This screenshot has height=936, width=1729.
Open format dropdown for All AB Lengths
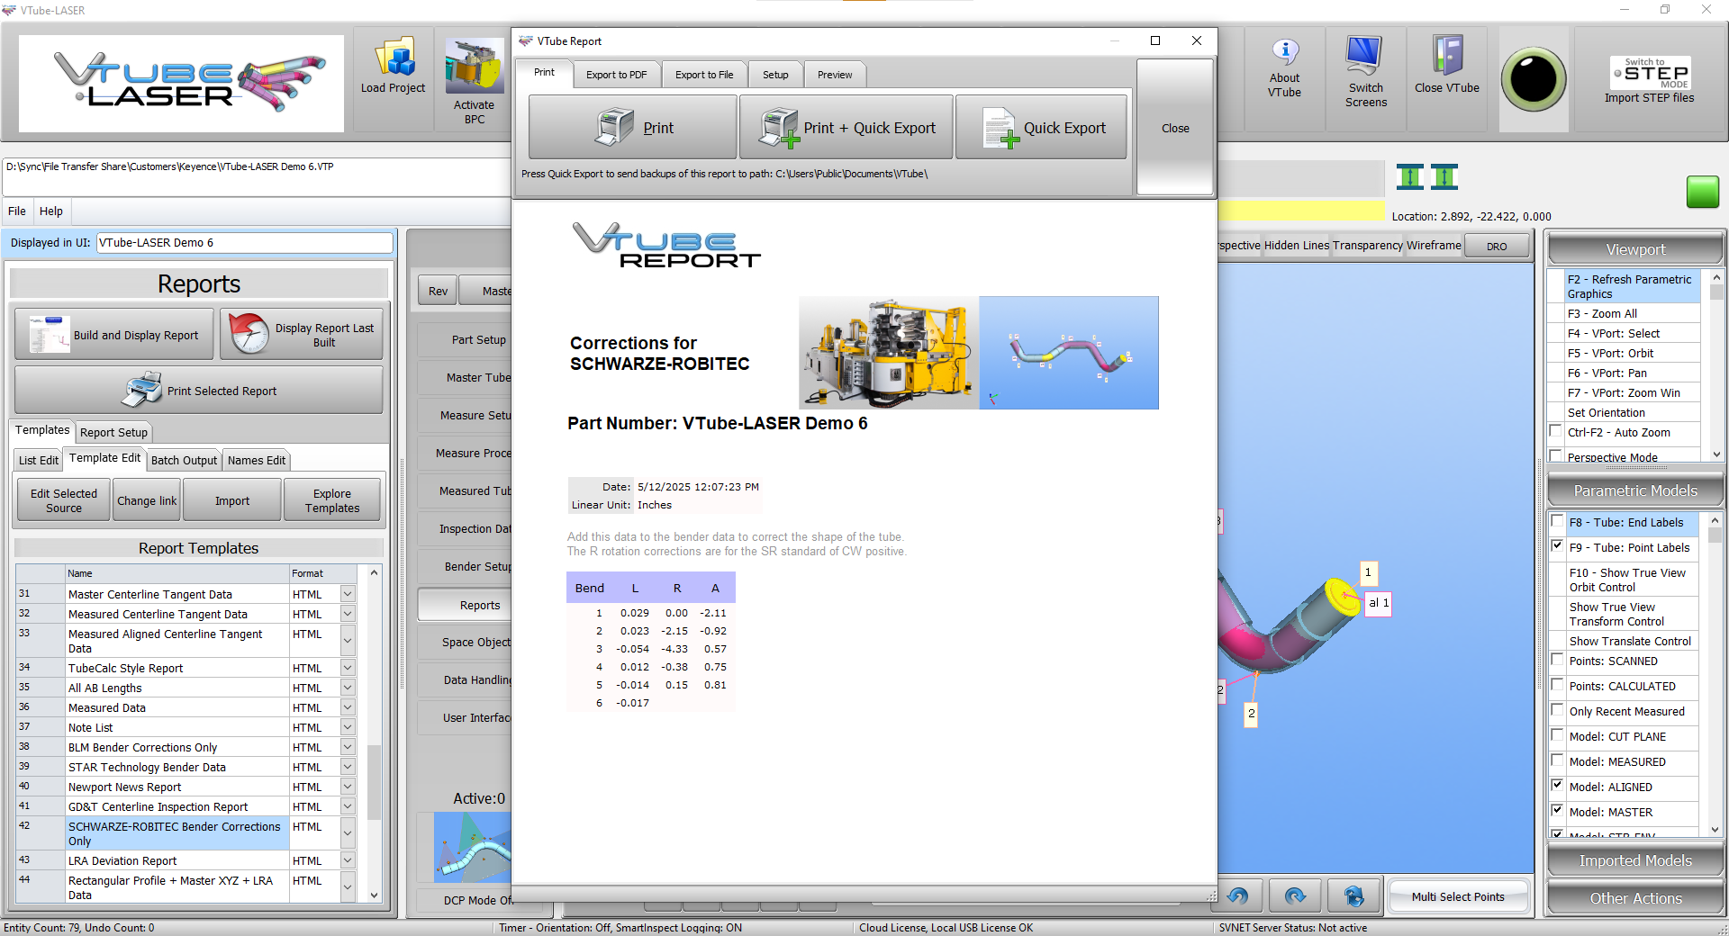pyautogui.click(x=348, y=688)
